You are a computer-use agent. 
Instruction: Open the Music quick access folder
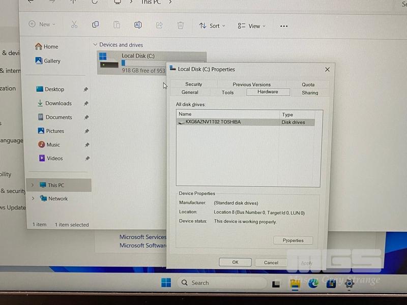[49, 144]
